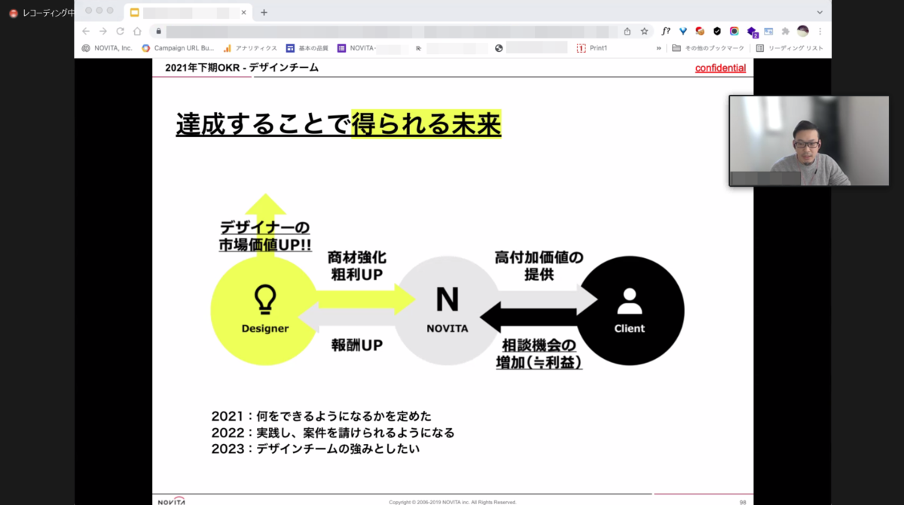Viewport: 904px width, 505px height.
Task: Click the header 2021年下期OKR - デザインチーム
Action: pyautogui.click(x=242, y=68)
